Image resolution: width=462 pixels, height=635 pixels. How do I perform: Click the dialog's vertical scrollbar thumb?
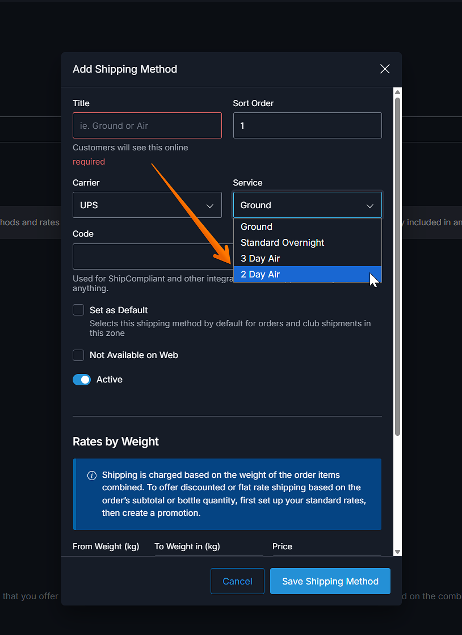coord(398,267)
